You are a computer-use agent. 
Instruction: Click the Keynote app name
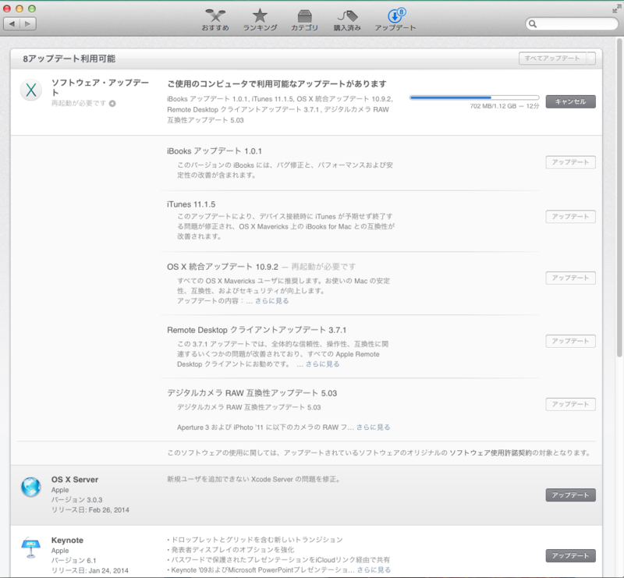[67, 541]
